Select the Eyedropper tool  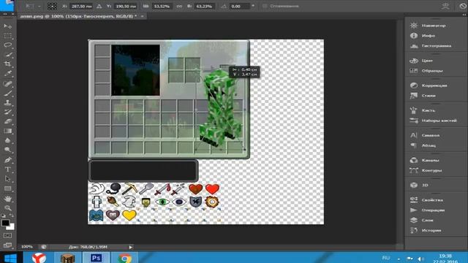pos(7,74)
